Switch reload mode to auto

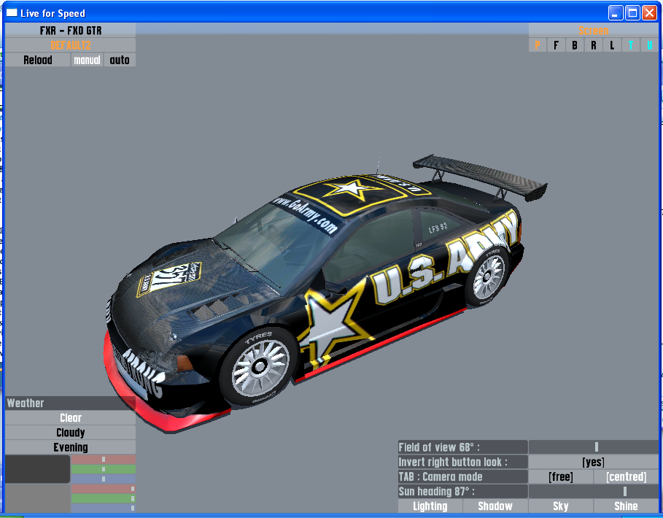(120, 60)
